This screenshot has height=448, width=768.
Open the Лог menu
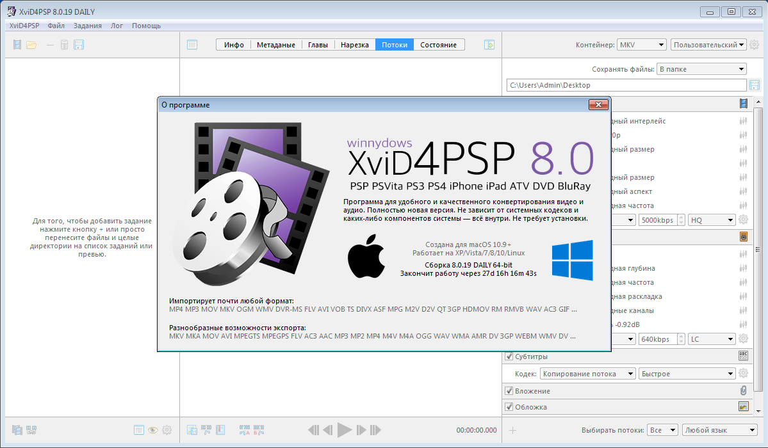(117, 26)
